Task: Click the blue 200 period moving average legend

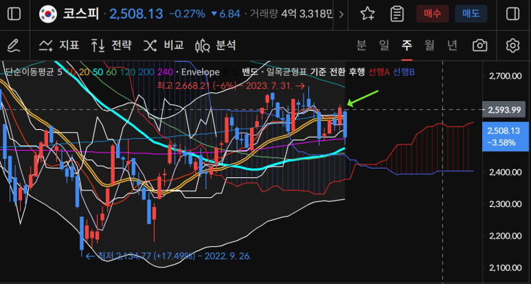Action: tap(146, 72)
